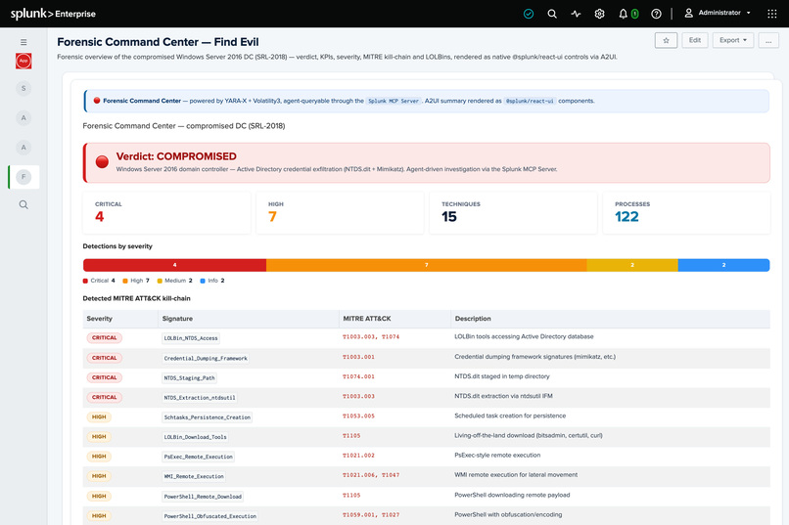The width and height of the screenshot is (789, 525).
Task: Select the S item in sidebar
Action: (23, 88)
